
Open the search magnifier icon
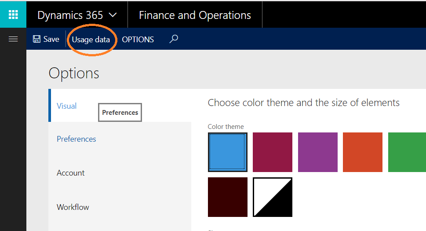coord(174,39)
